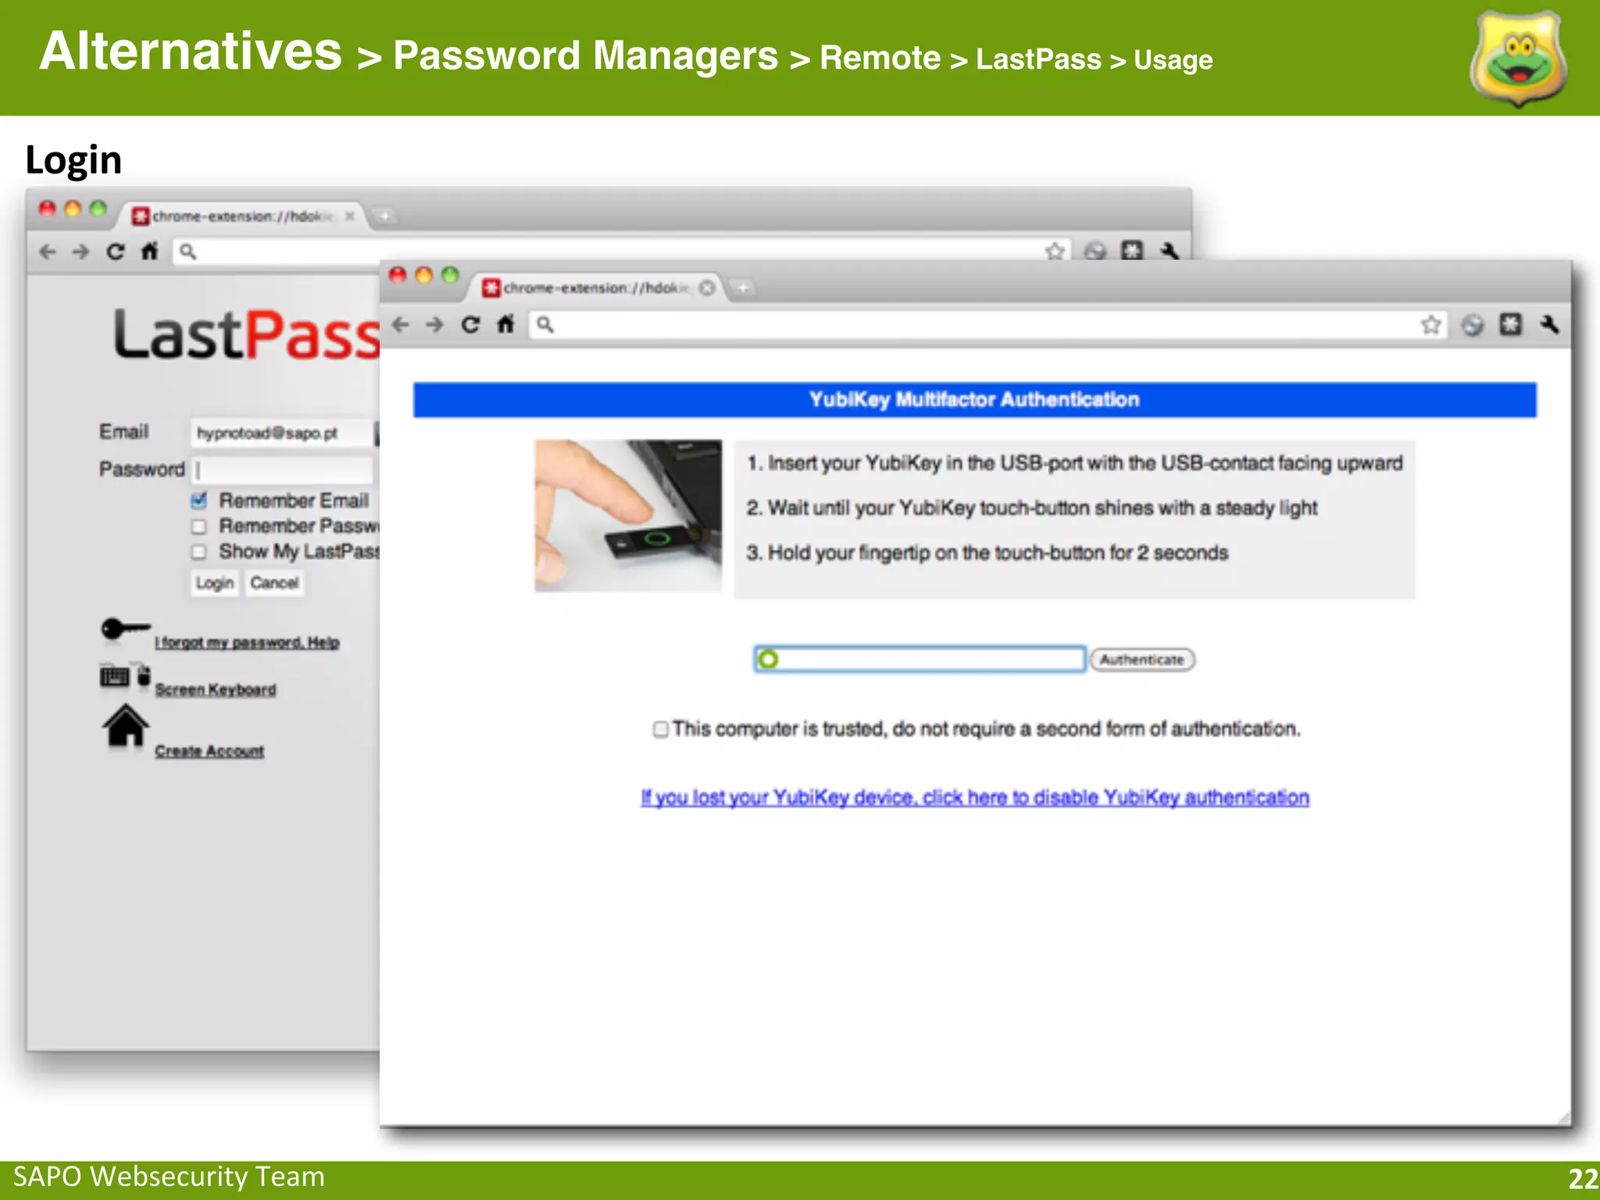Click back arrow in rear LastPass window

click(x=48, y=252)
